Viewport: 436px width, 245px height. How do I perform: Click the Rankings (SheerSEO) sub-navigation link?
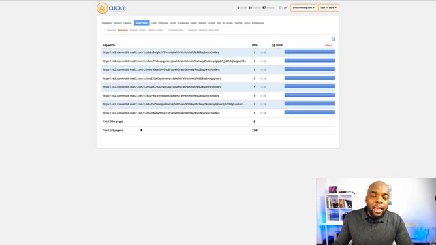click(x=209, y=30)
